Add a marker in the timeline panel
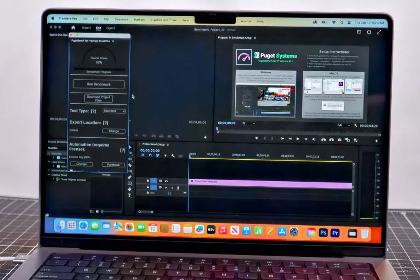 coord(165,156)
